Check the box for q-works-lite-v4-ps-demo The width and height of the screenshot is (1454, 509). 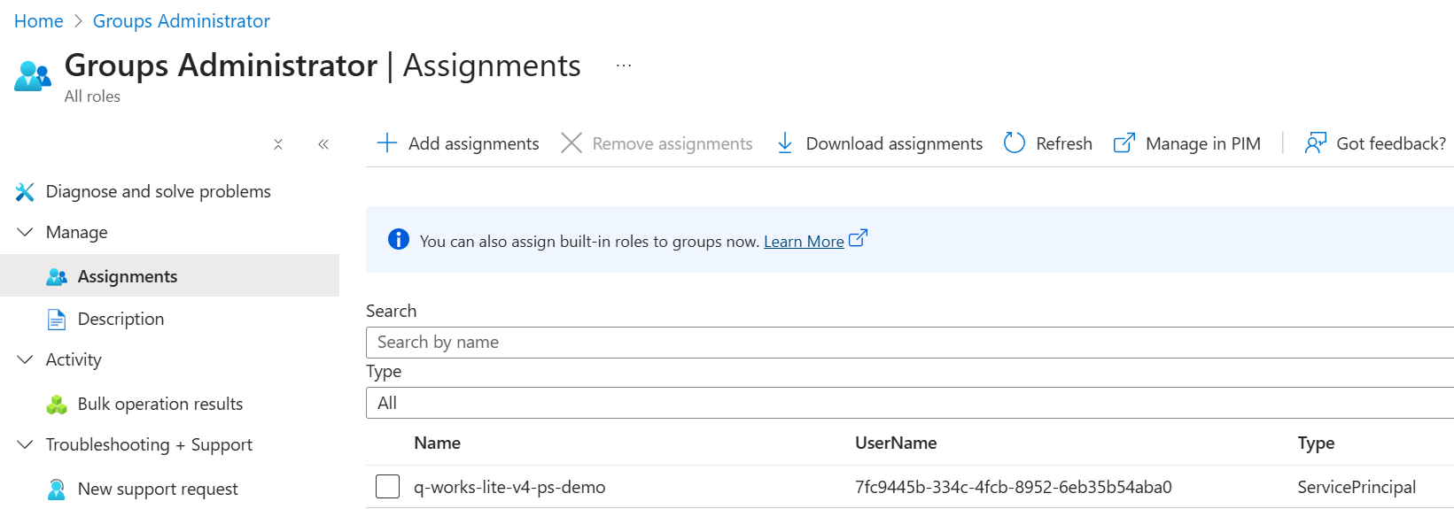pyautogui.click(x=387, y=486)
